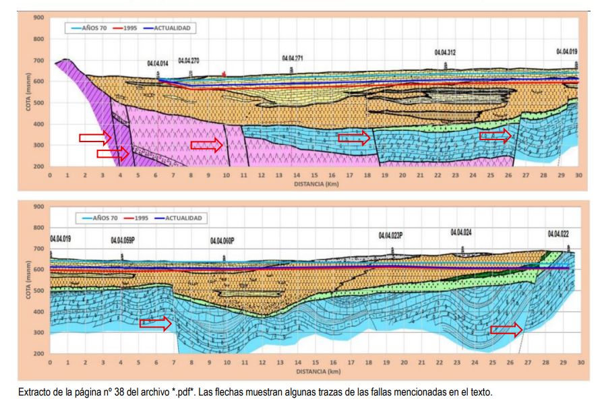This screenshot has width=598, height=407.
Task: Select the well symbol under label 04.04.024
Action: coord(462,249)
